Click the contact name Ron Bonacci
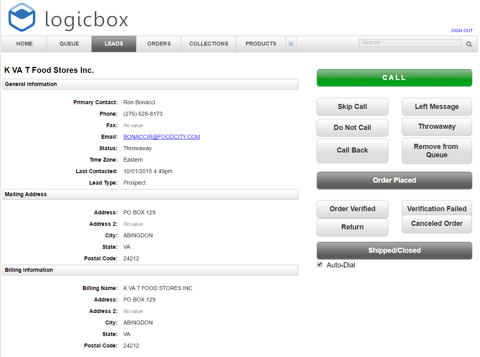This screenshot has height=357, width=480. coord(139,102)
